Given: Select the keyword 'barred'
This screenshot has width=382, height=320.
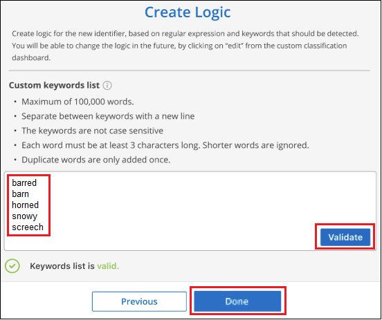Looking at the screenshot, I should (x=24, y=183).
